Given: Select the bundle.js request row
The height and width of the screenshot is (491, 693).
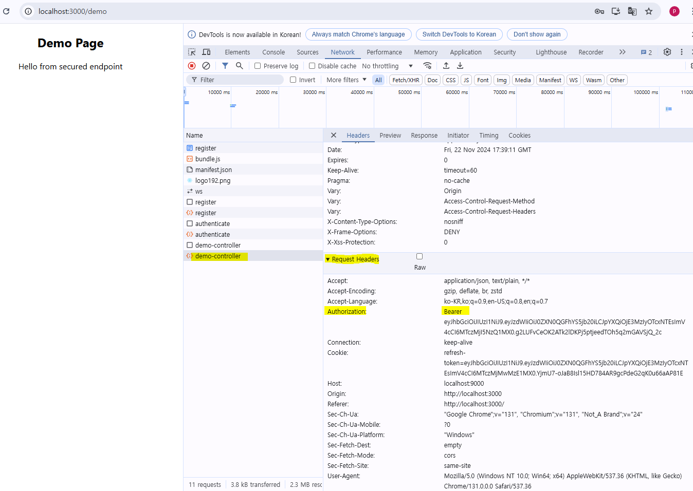Looking at the screenshot, I should tap(253, 159).
